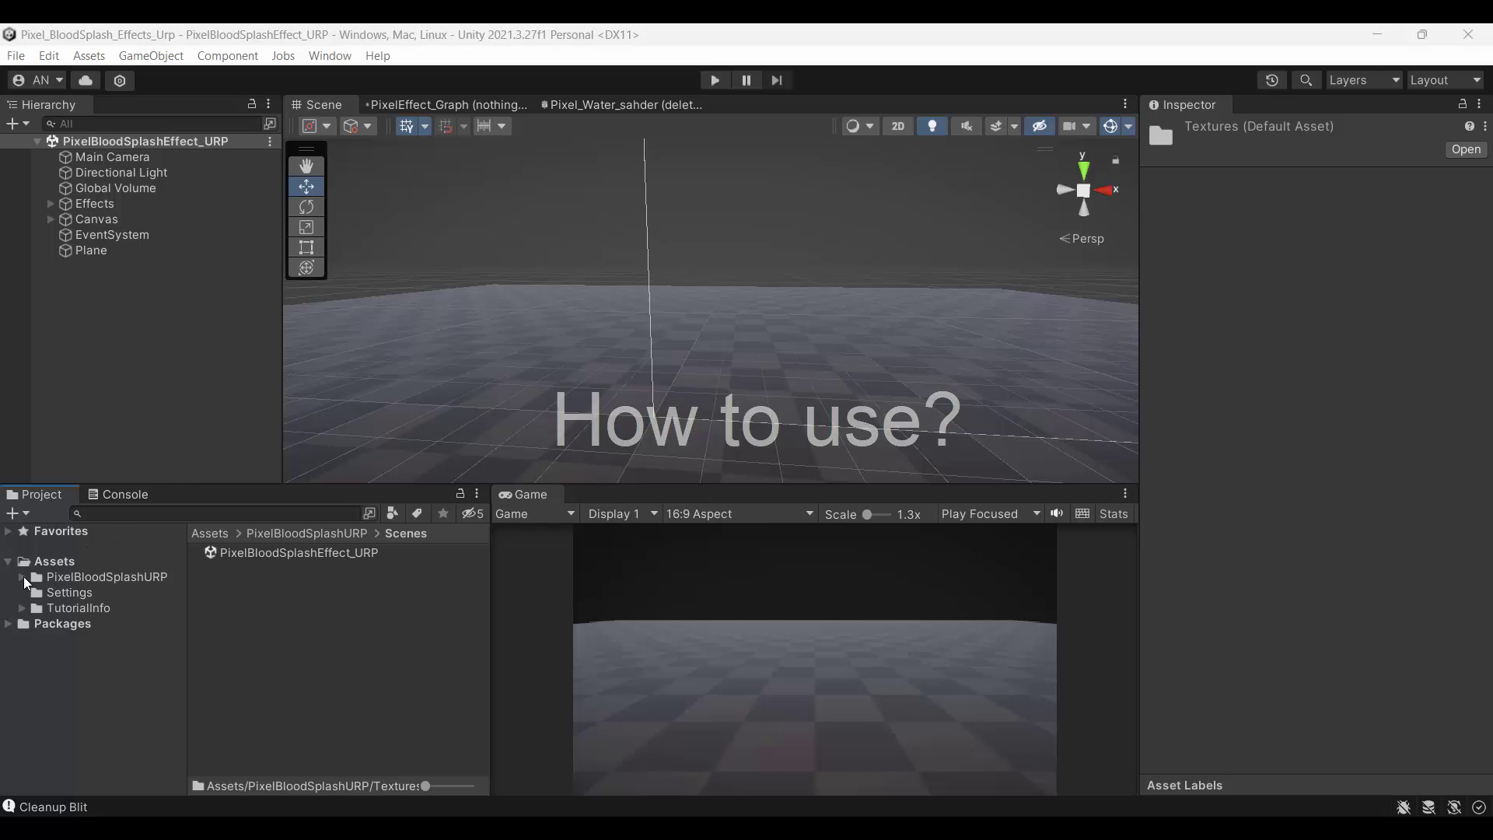Open search by label in Project
The image size is (1493, 840).
coord(418,513)
